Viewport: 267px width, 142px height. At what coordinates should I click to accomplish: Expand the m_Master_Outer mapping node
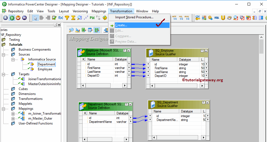[x=13, y=119]
